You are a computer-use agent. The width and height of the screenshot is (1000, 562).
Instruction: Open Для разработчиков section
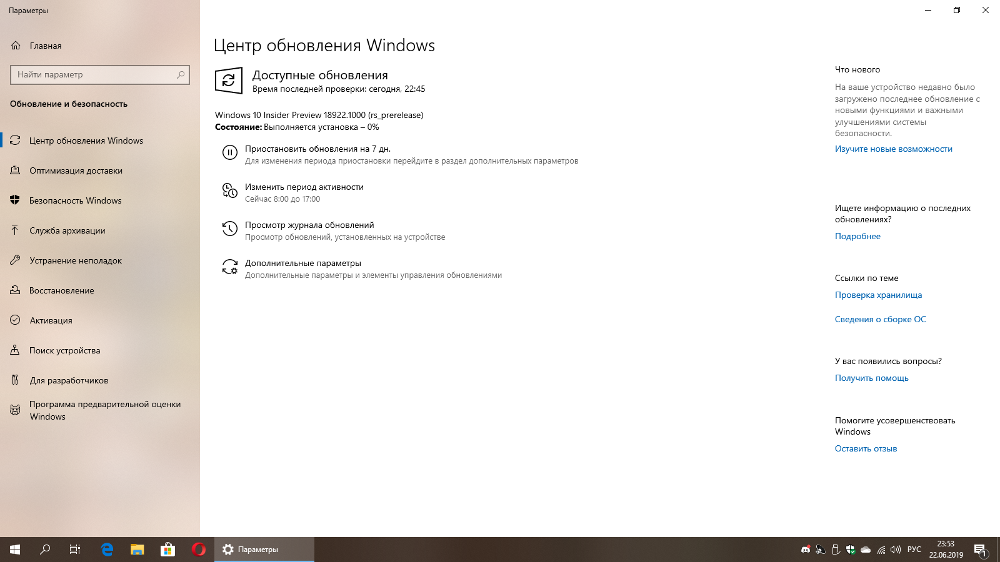[x=100, y=380]
